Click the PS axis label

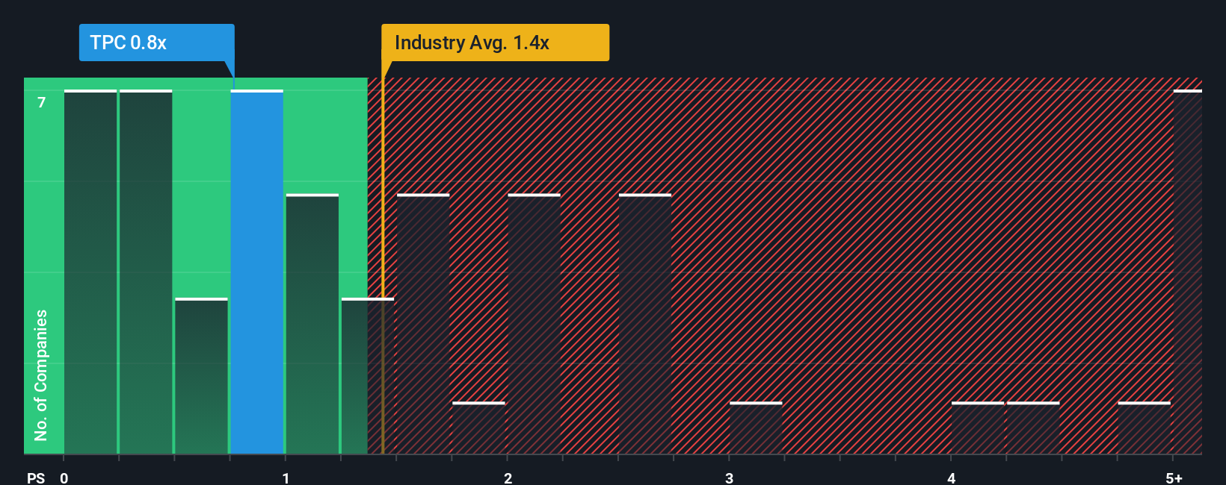tap(36, 478)
